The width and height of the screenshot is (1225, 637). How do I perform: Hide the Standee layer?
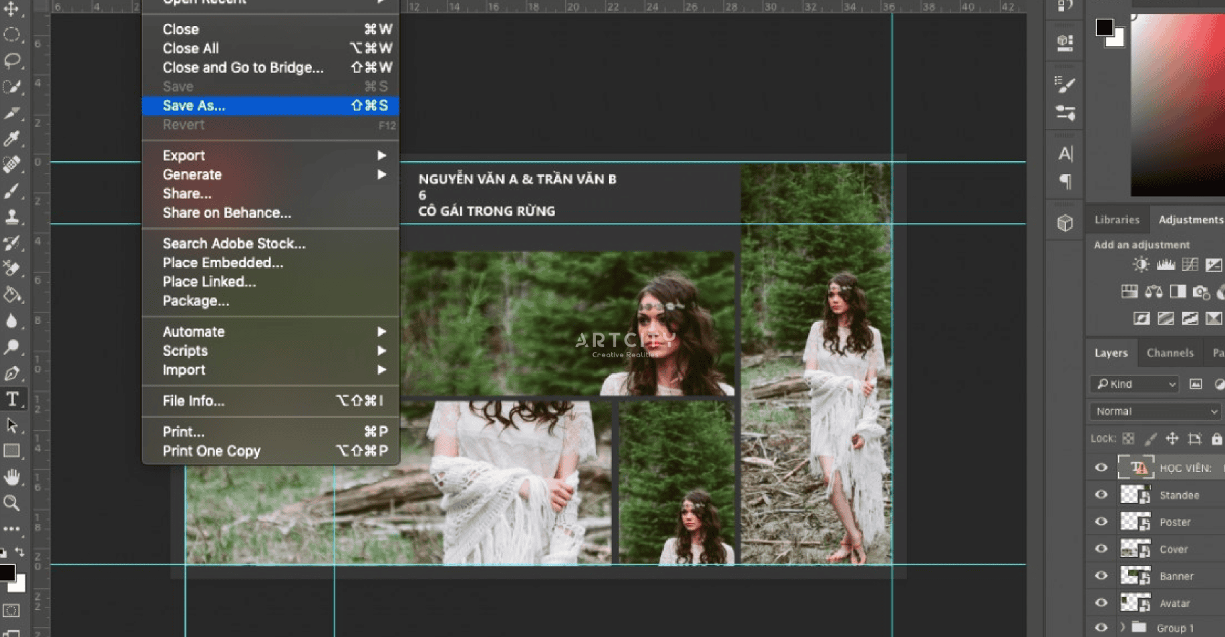[1101, 495]
